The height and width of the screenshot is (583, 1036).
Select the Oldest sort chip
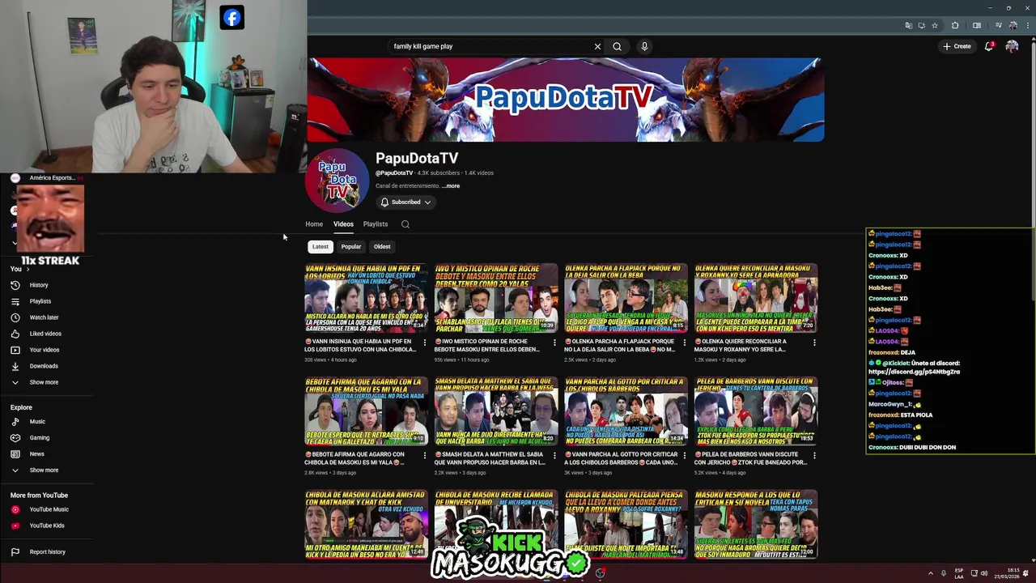pyautogui.click(x=382, y=246)
